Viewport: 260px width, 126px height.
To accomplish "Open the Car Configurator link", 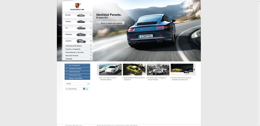I will pos(77,65).
